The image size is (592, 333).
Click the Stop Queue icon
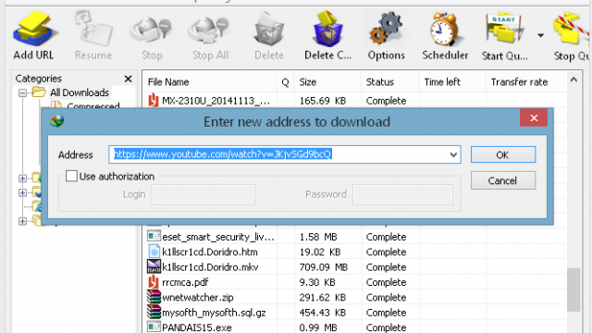pos(572,35)
